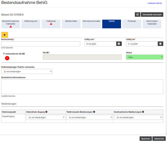Image resolution: width=167 pixels, height=142 pixels.
Task: Open Stufenfreier Zugang dropdown for Haupteingang
Action: (x=46, y=117)
